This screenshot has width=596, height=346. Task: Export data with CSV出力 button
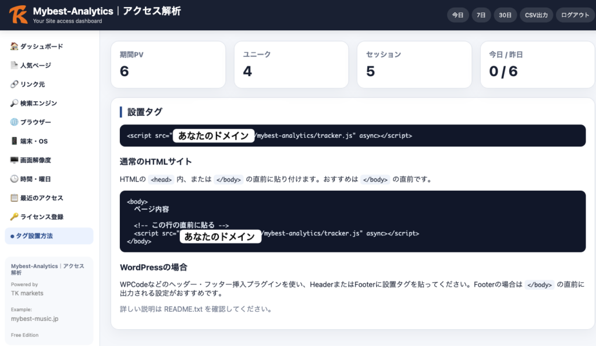click(x=536, y=15)
